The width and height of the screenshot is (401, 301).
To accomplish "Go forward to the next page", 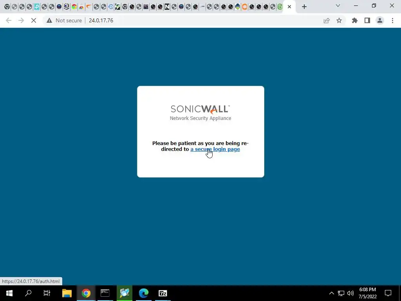I will pyautogui.click(x=21, y=20).
